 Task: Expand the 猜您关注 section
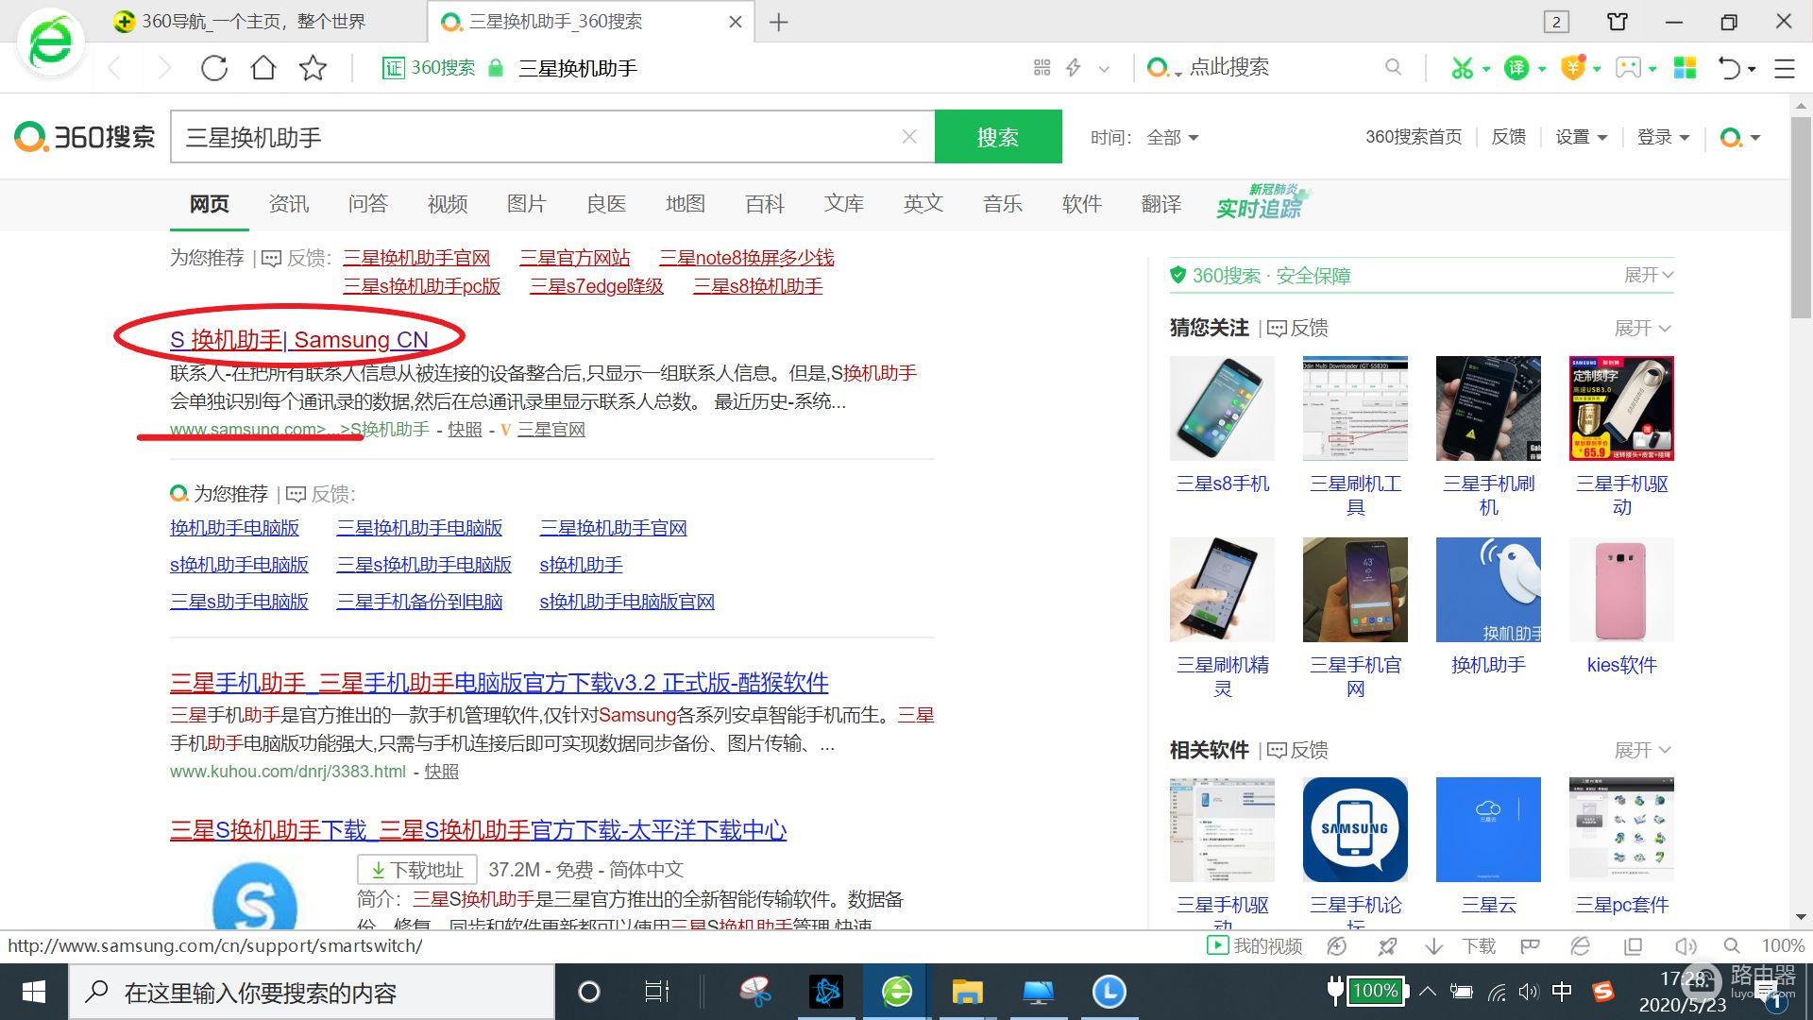point(1643,329)
